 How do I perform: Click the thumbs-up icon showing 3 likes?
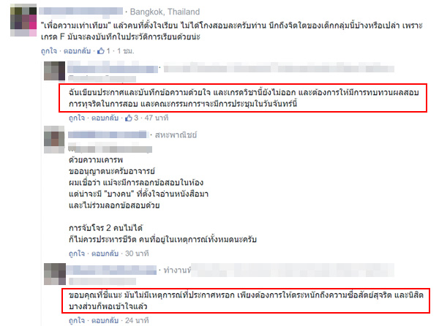129,118
